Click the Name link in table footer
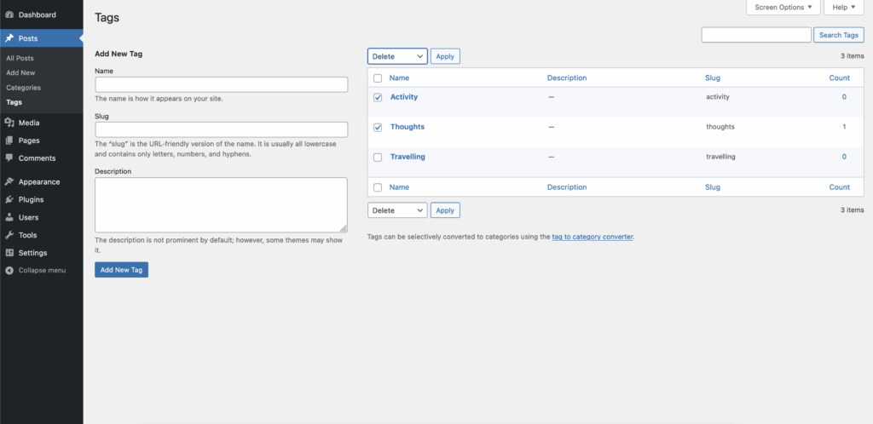 [x=399, y=187]
